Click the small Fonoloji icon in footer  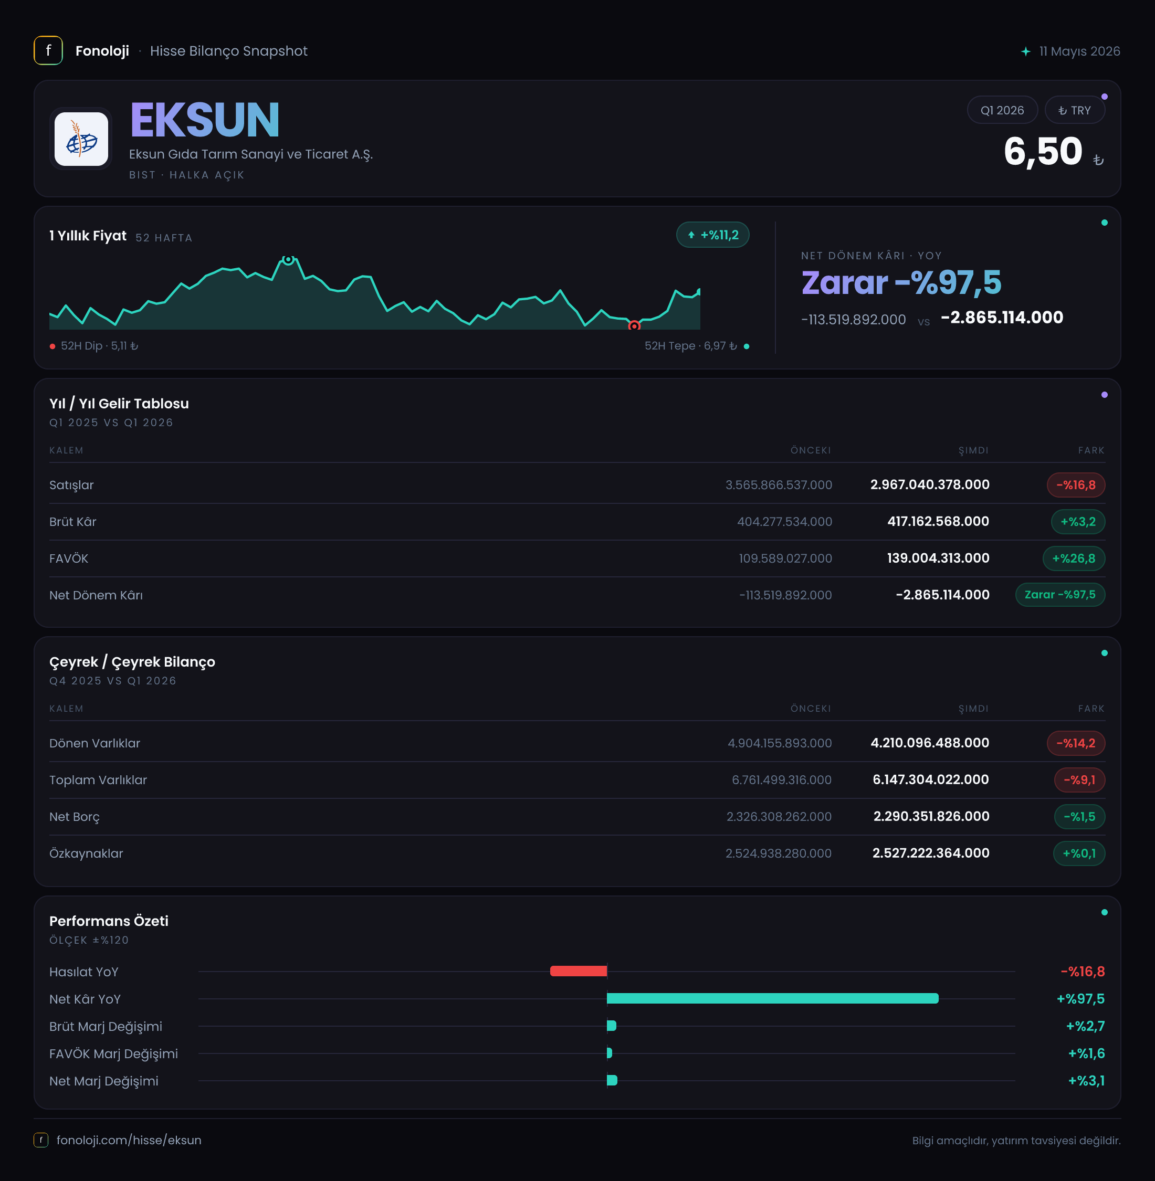[40, 1141]
